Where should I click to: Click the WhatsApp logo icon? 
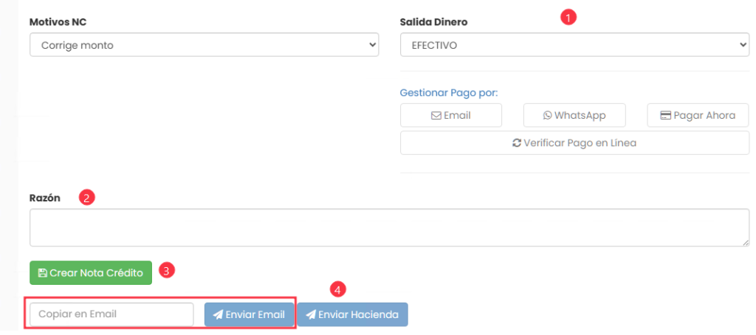tap(547, 116)
